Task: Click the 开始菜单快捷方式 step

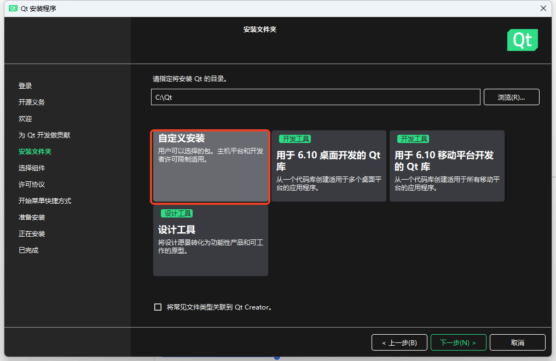Action: coord(45,201)
